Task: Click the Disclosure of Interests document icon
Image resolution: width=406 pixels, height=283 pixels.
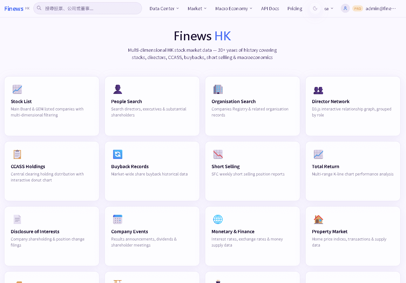Action: pyautogui.click(x=17, y=220)
